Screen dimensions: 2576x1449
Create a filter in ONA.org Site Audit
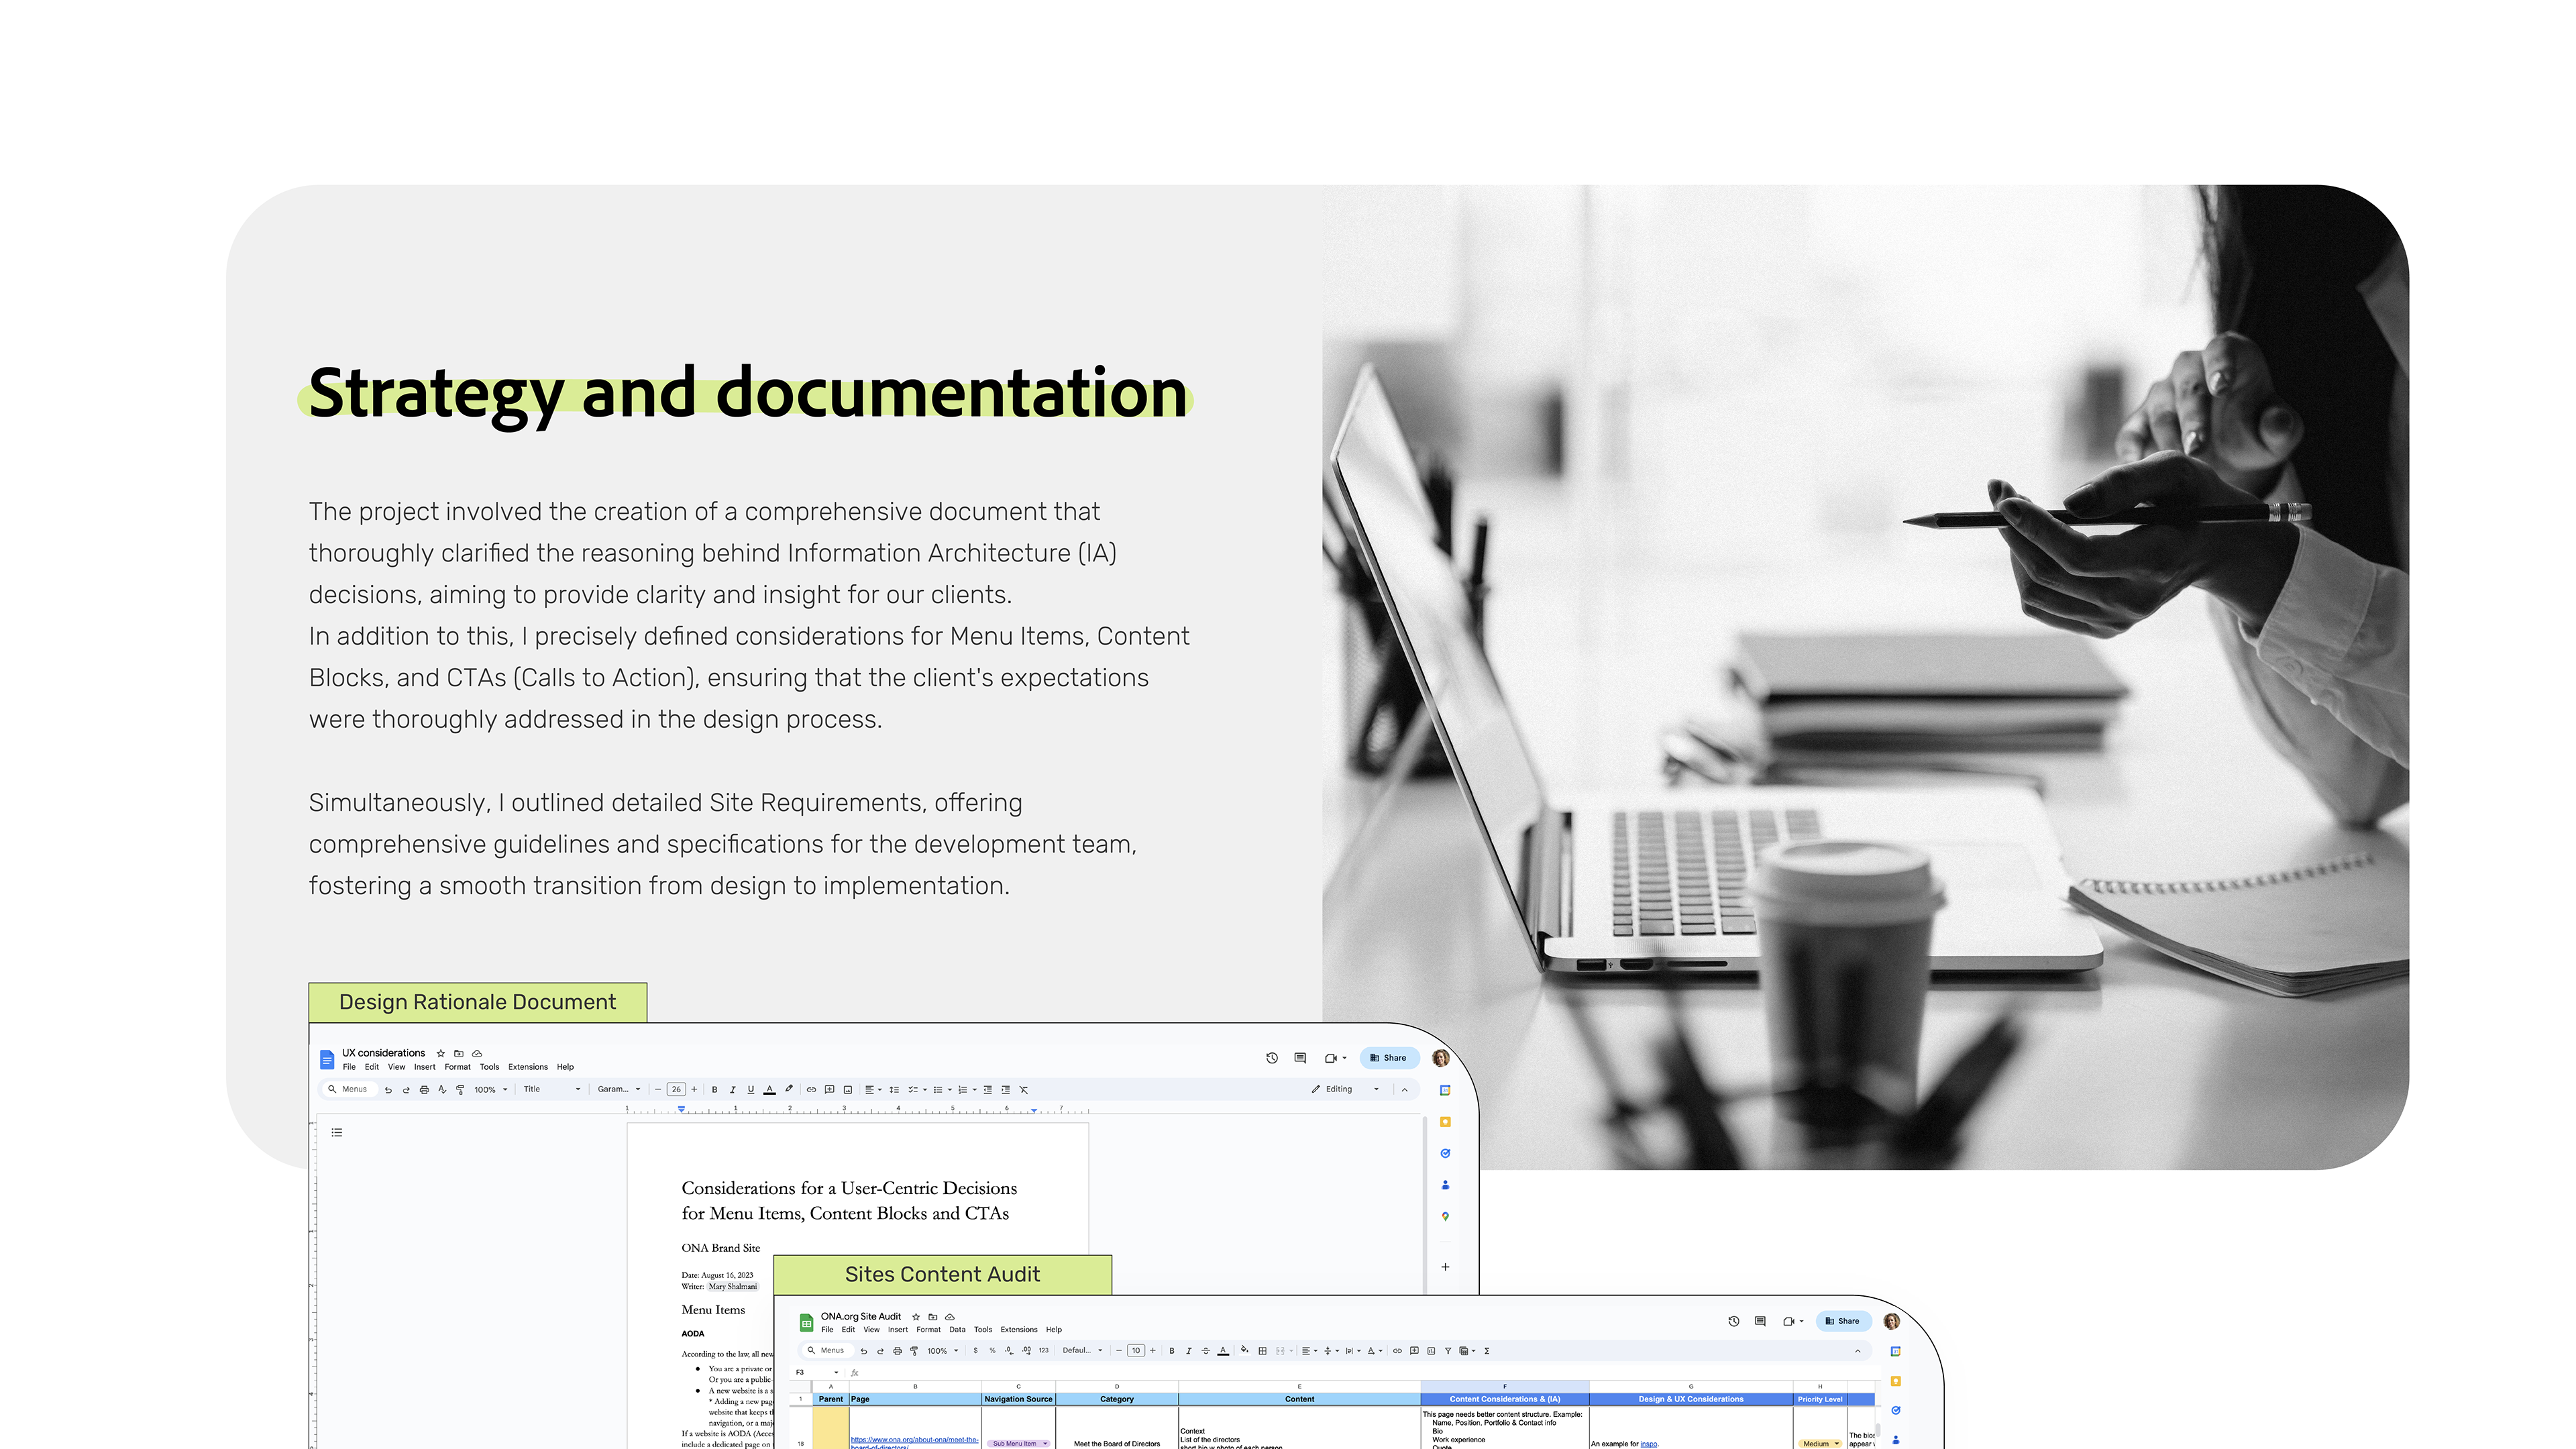click(x=1447, y=1350)
